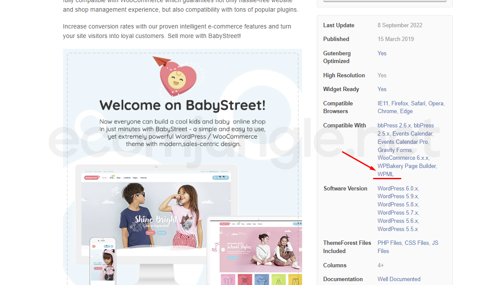Click the WordPress 5.8.x version link
489x285 pixels.
click(x=398, y=204)
